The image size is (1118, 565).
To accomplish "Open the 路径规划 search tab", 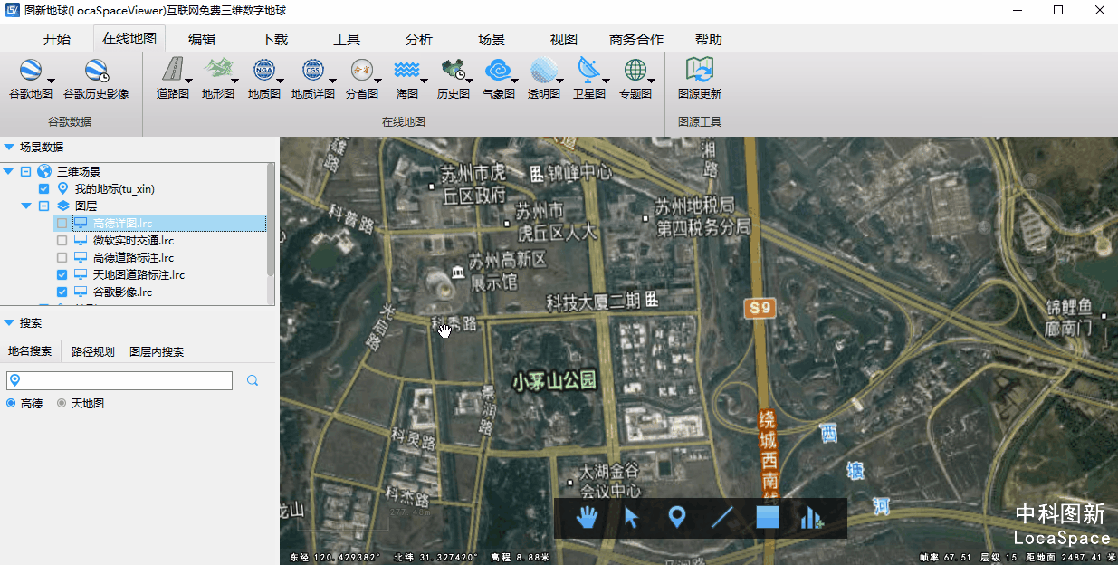I will pyautogui.click(x=91, y=351).
